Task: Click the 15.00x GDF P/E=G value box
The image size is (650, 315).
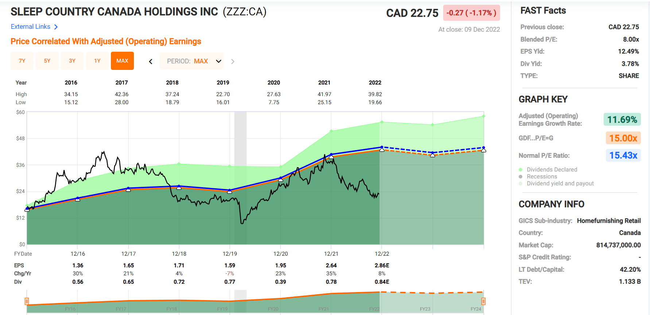Action: pos(623,138)
